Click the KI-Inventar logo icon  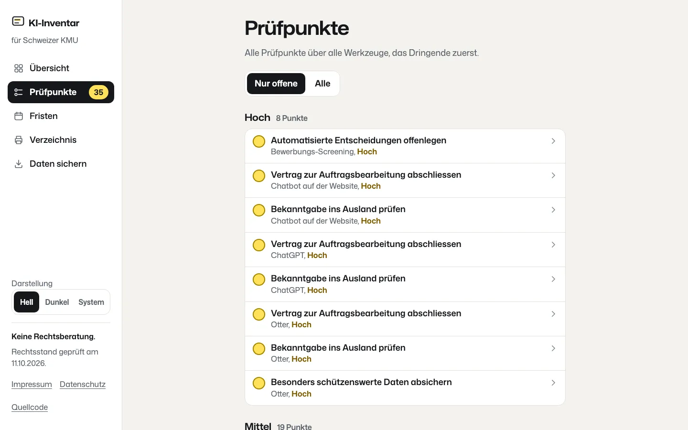coord(18,21)
